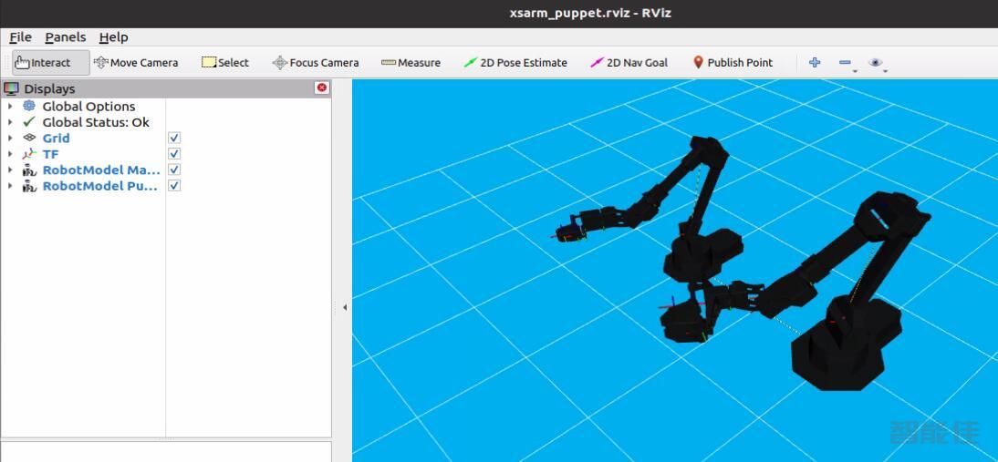This screenshot has height=462, width=998.
Task: Select the 2D Nav Goal tool
Action: coord(629,63)
